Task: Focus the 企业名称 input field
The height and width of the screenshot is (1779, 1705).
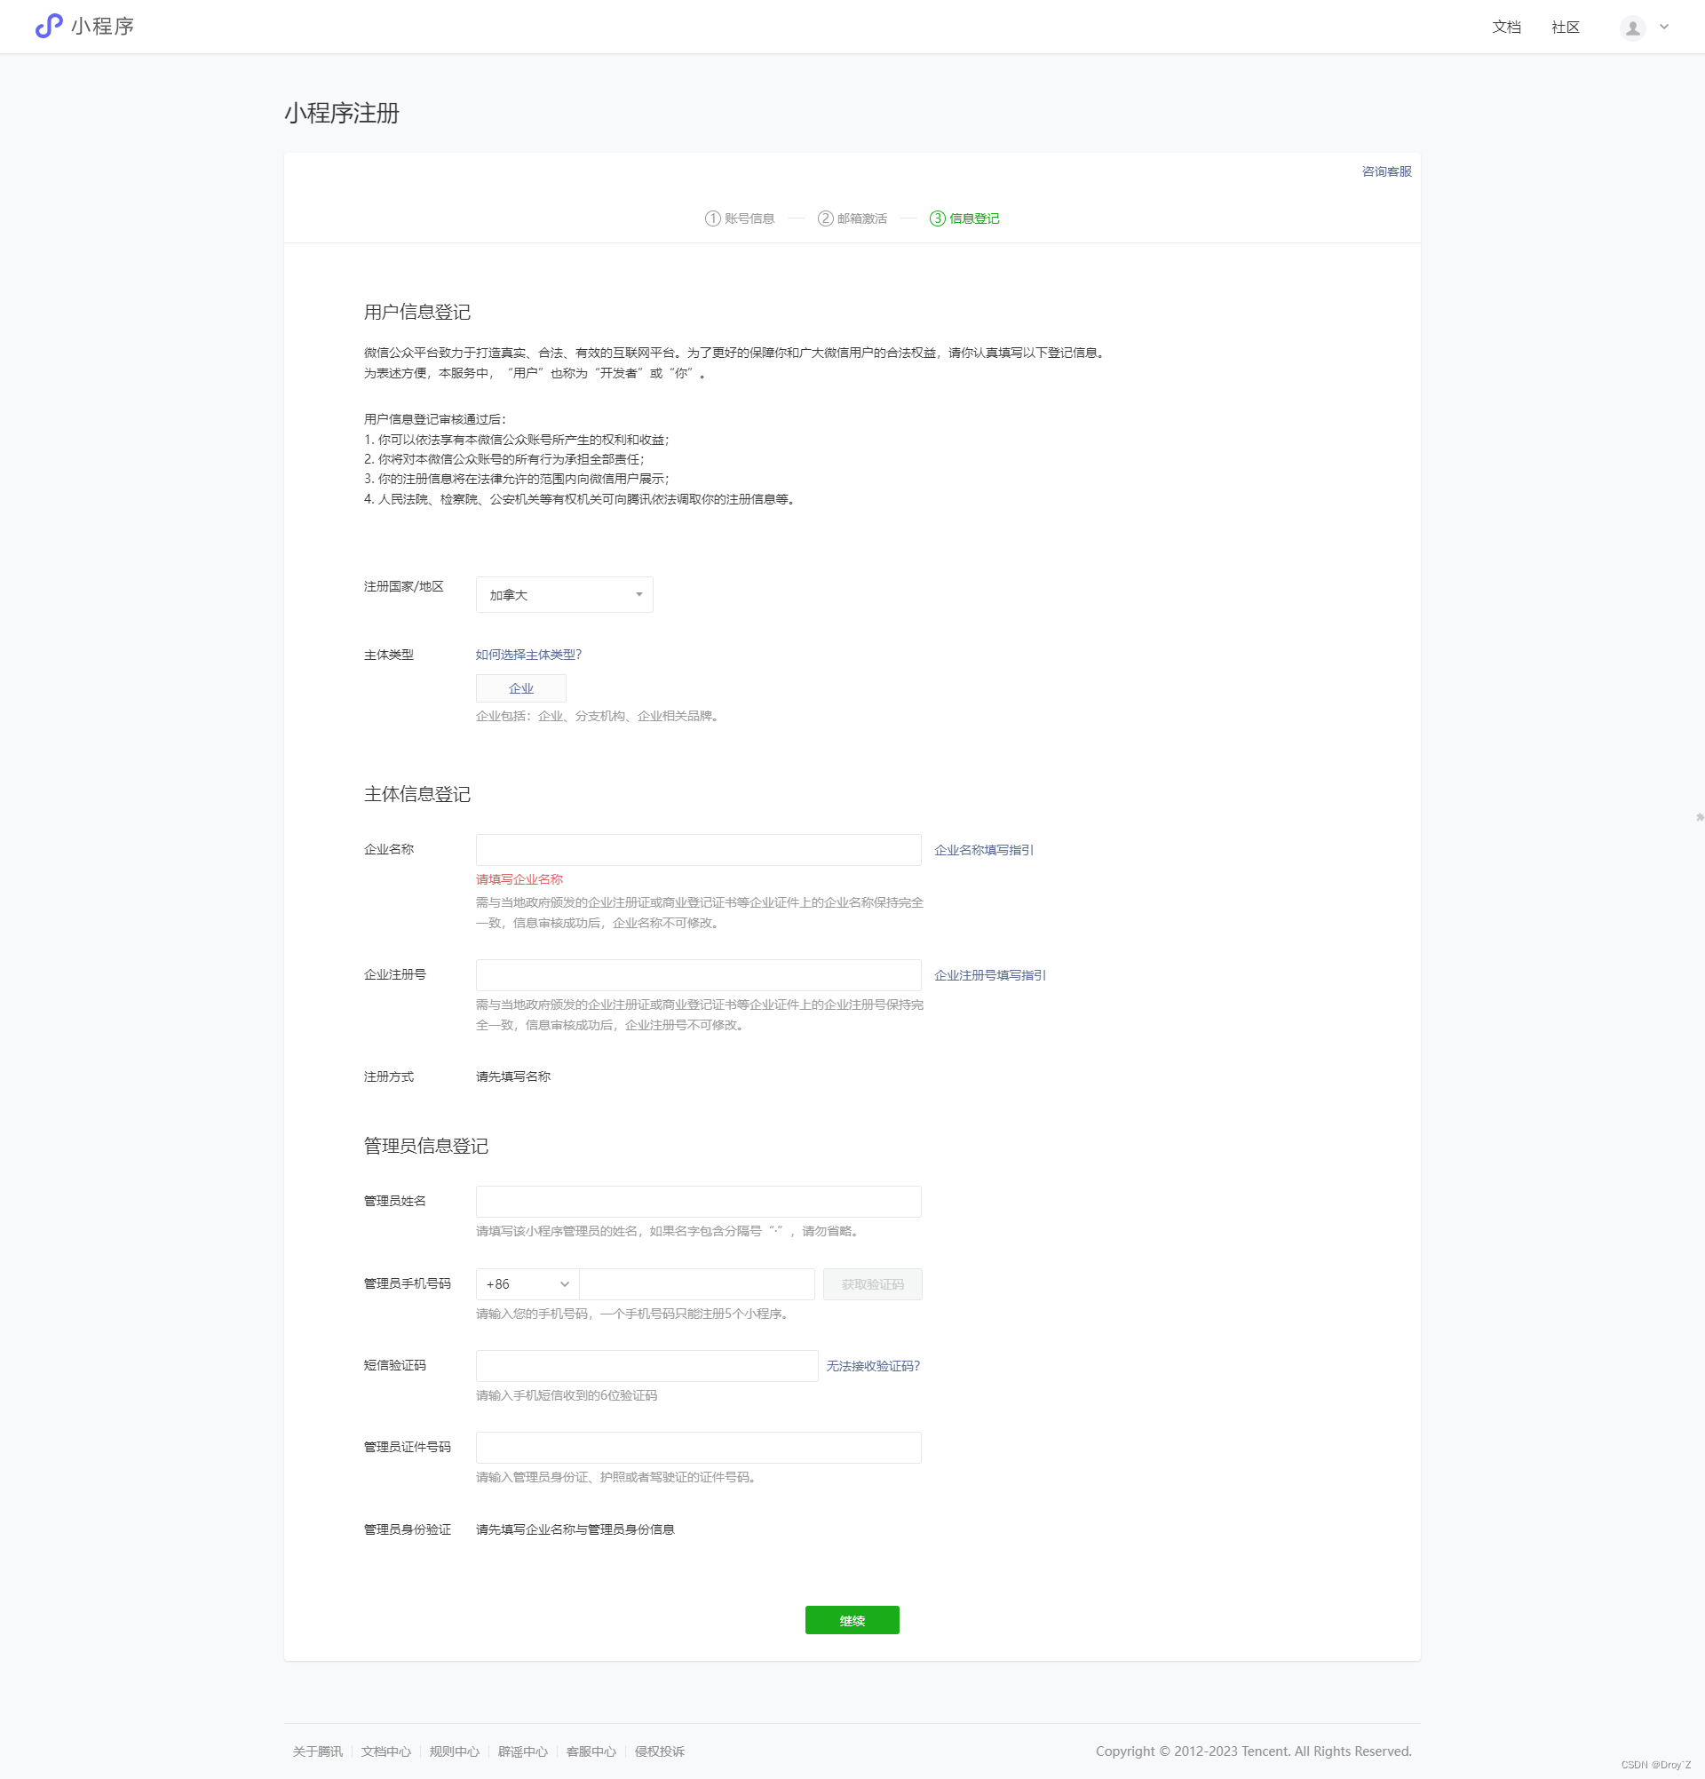Action: tap(698, 850)
